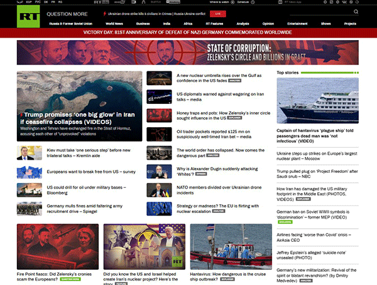Open the Projects section
The width and height of the screenshot is (377, 285).
(x=350, y=24)
